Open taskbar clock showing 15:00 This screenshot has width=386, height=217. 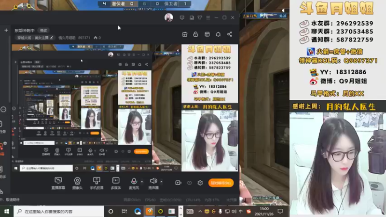(x=264, y=211)
